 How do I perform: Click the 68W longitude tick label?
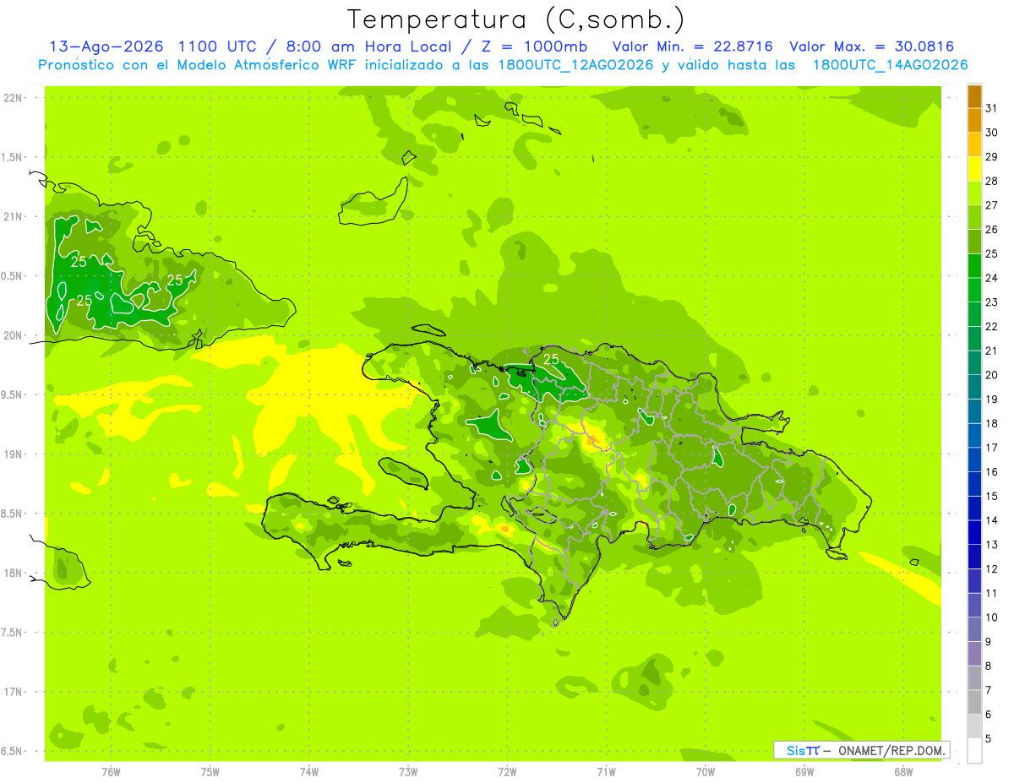[x=902, y=771]
